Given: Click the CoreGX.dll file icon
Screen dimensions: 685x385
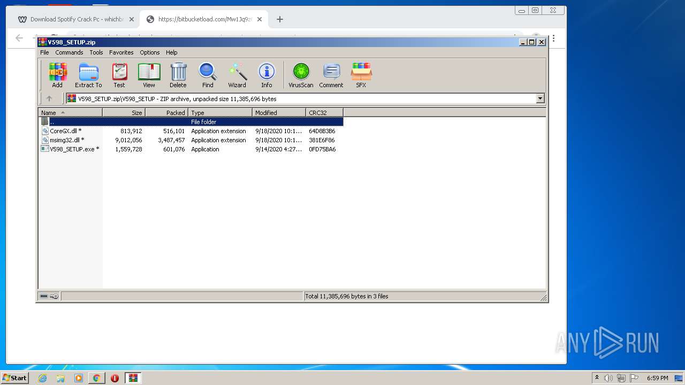Looking at the screenshot, I should [45, 131].
